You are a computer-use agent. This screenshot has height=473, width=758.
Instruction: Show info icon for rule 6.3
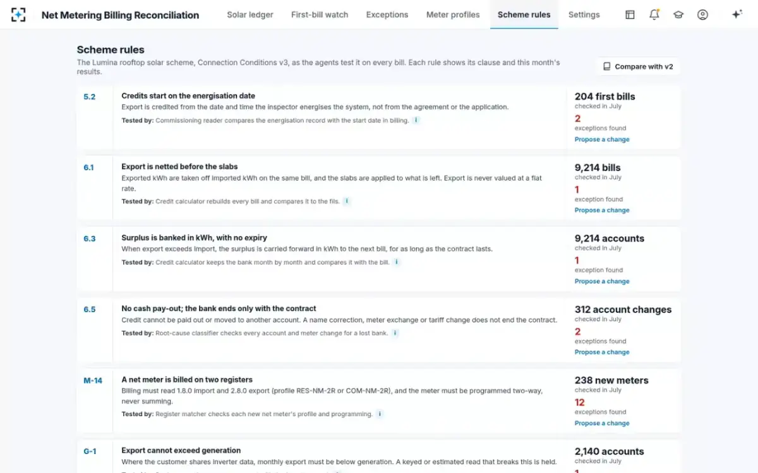(397, 262)
